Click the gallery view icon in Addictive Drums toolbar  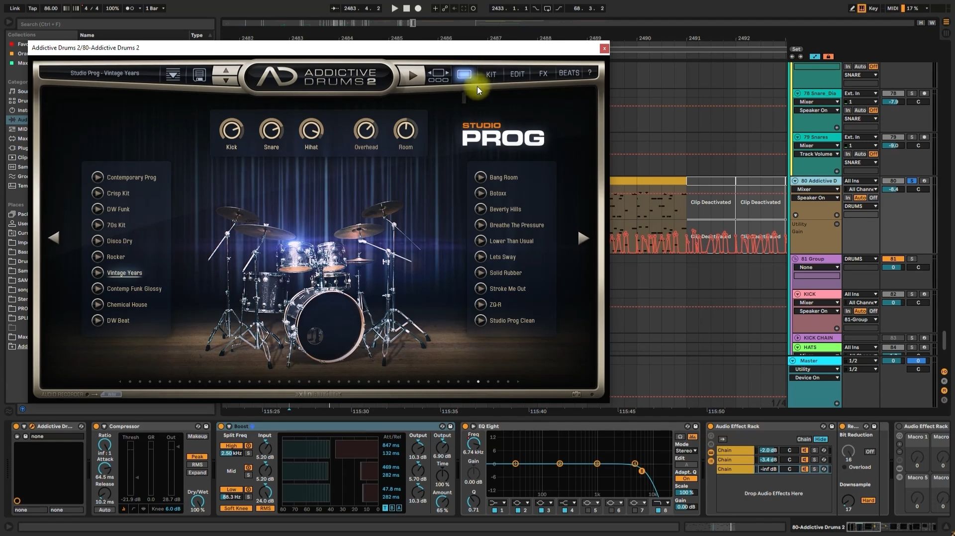click(464, 74)
